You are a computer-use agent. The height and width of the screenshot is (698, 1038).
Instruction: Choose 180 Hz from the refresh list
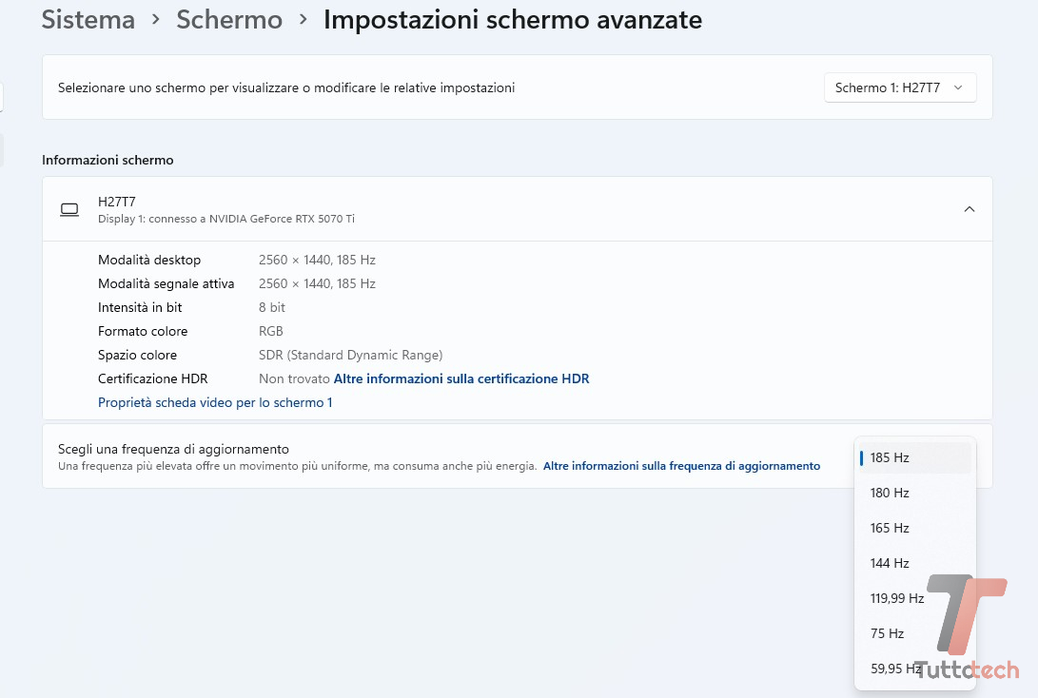click(x=890, y=493)
